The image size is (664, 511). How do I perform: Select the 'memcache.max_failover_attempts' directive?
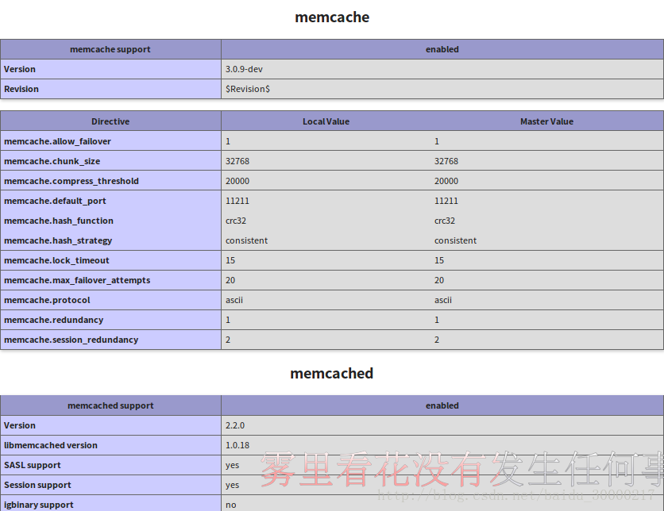(x=77, y=280)
